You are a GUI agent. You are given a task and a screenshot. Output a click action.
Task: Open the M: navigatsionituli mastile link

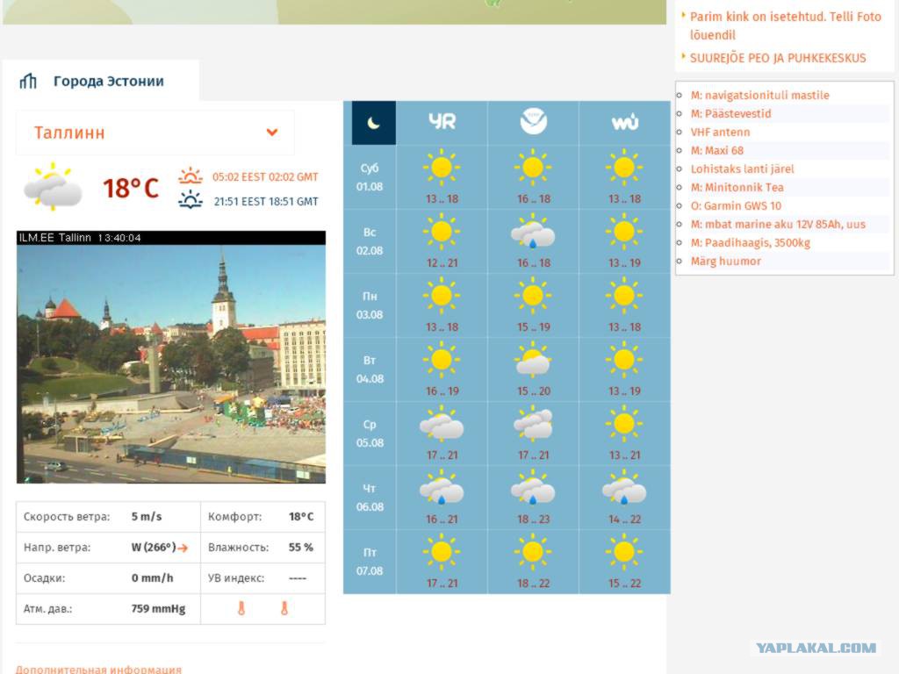pyautogui.click(x=759, y=95)
